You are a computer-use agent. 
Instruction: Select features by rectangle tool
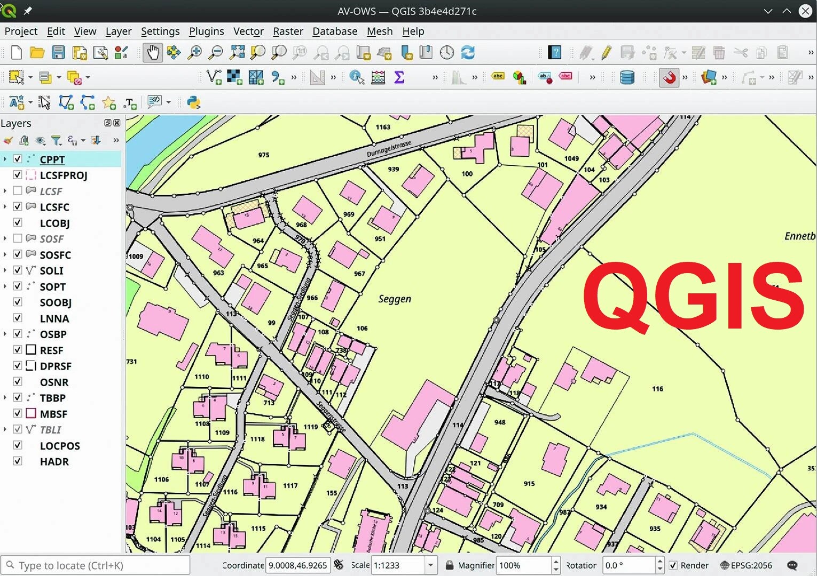pyautogui.click(x=16, y=77)
